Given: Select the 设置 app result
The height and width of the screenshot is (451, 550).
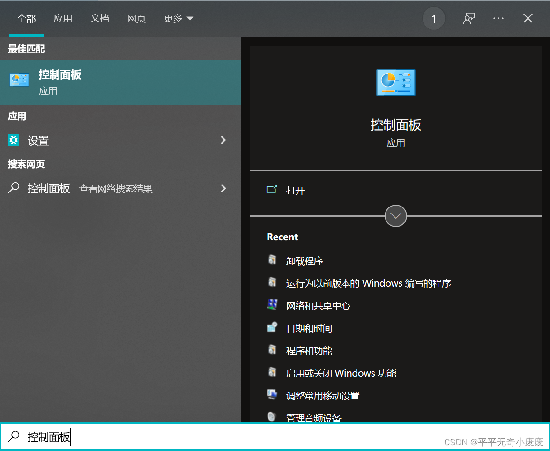Looking at the screenshot, I should pos(120,140).
